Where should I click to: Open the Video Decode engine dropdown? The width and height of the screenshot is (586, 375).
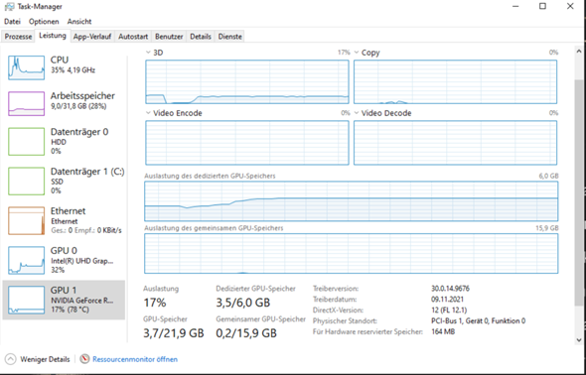coord(357,113)
